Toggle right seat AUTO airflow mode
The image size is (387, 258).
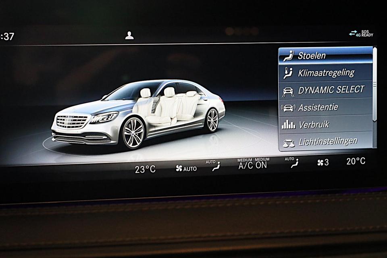[294, 163]
